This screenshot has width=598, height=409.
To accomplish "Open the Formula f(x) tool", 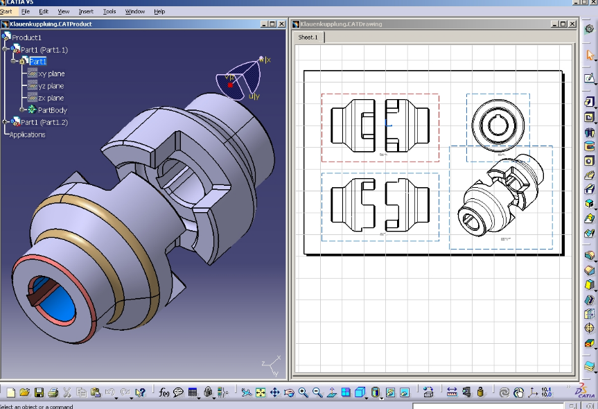I will (164, 392).
